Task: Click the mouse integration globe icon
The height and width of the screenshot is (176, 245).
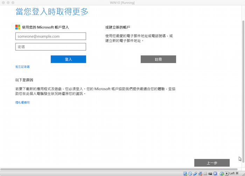Action: (222, 174)
